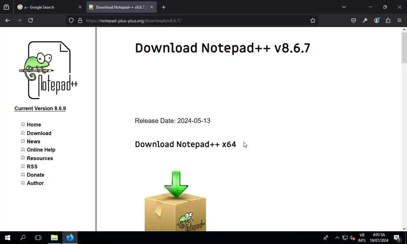407x244 pixels.
Task: Open the Windows Start menu
Action: [8, 238]
